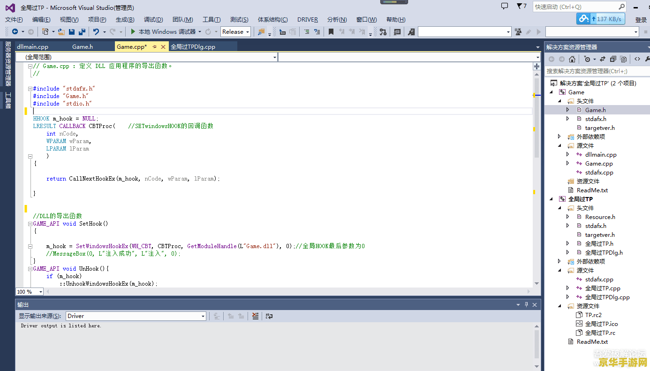
Task: Pin the Game.cpp tab with pin icon
Action: point(155,47)
